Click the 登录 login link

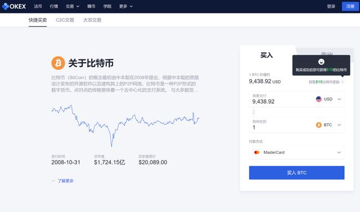pyautogui.click(x=331, y=6)
